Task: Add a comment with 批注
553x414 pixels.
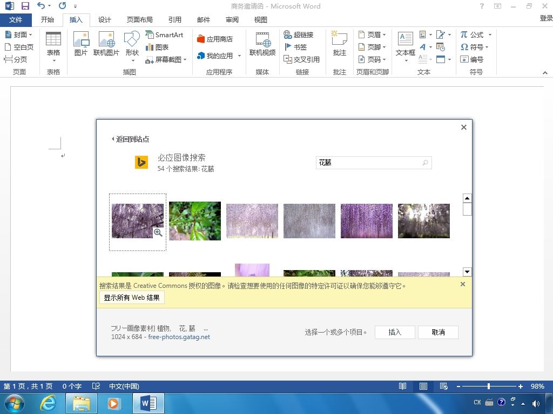Action: click(x=339, y=44)
